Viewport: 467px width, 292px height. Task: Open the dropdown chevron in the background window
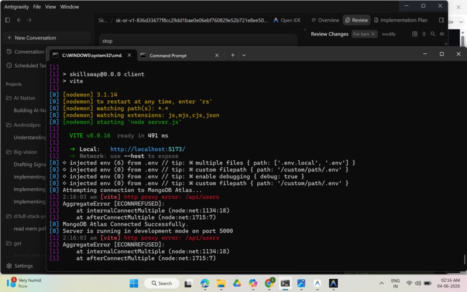[x=461, y=22]
